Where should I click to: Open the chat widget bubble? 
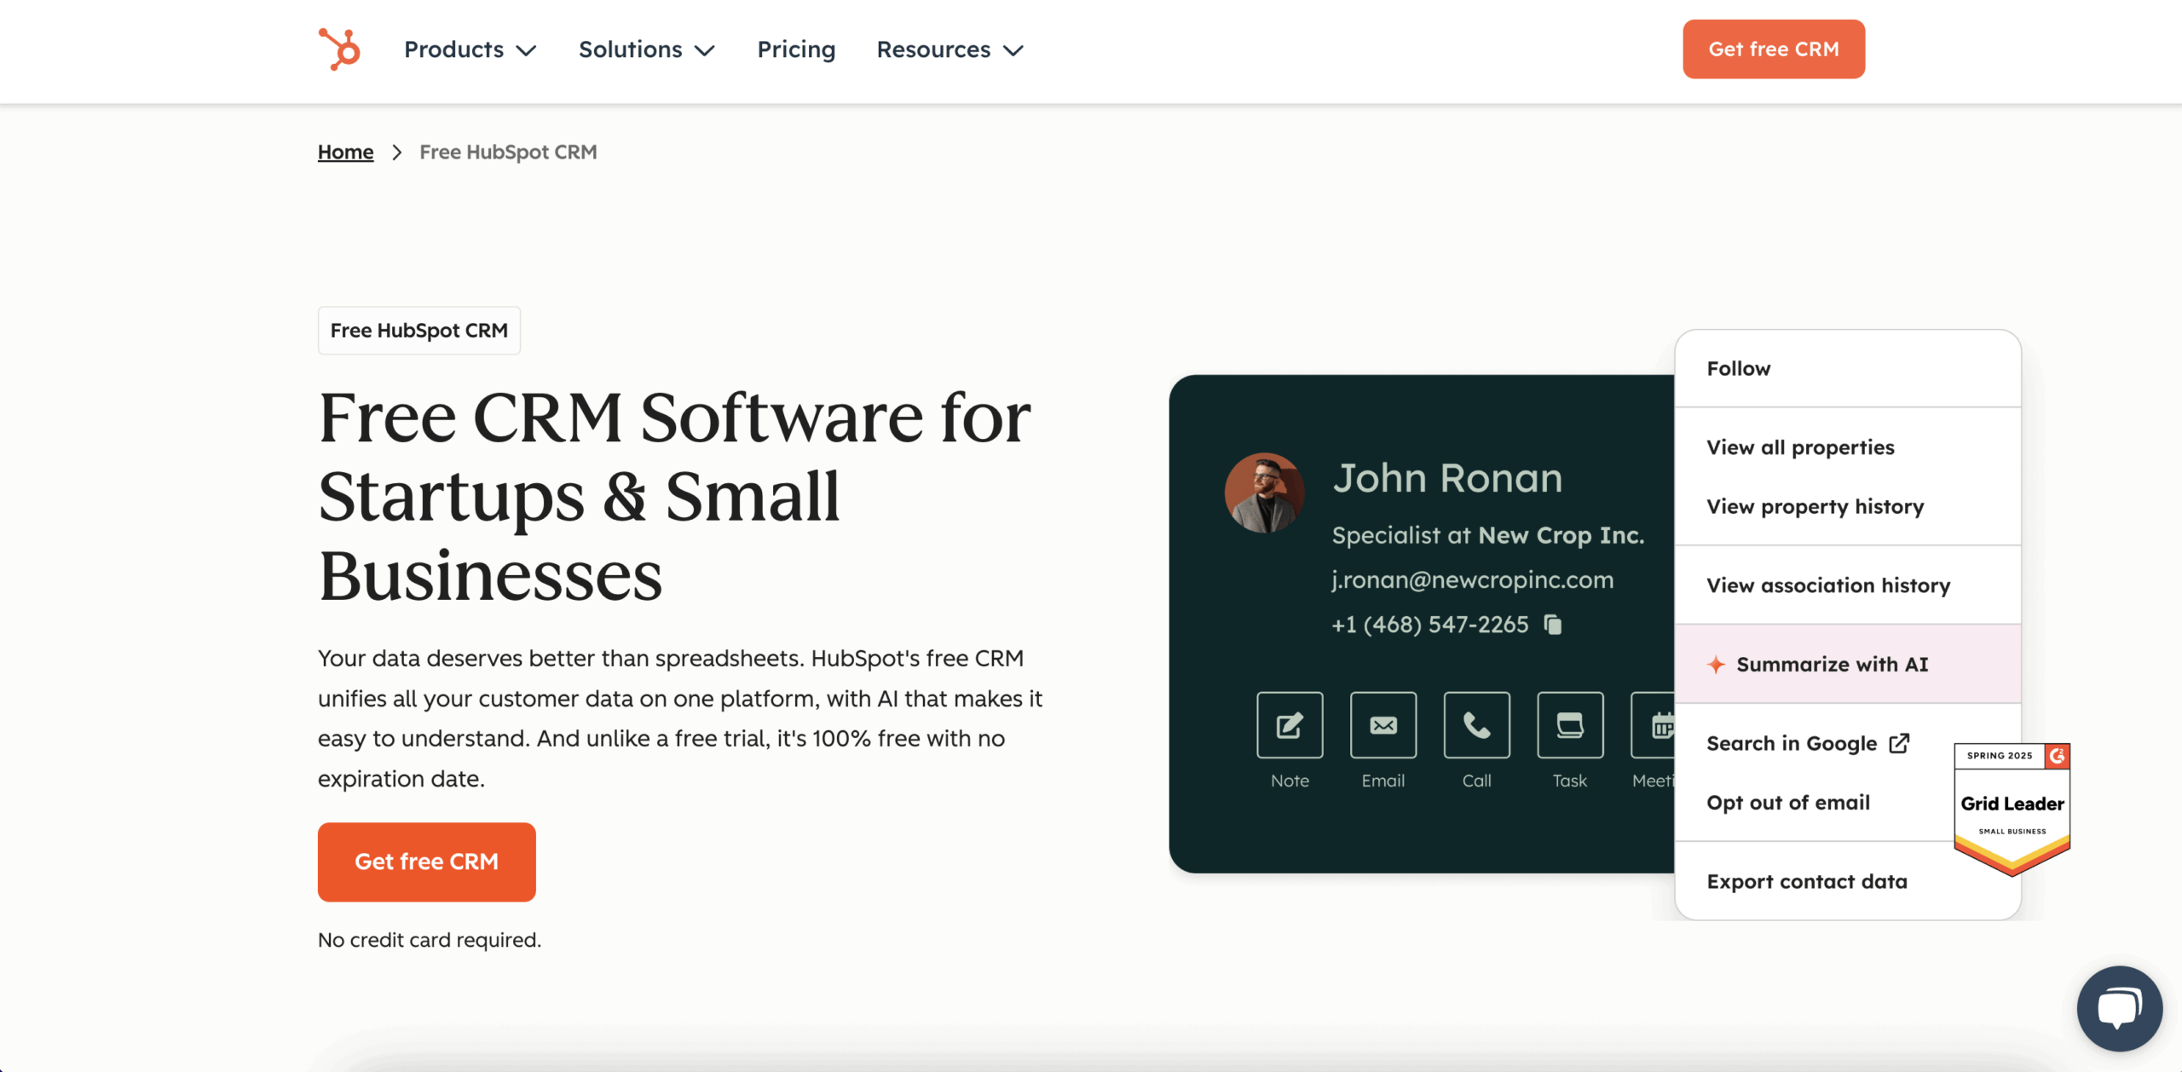click(x=2119, y=1008)
